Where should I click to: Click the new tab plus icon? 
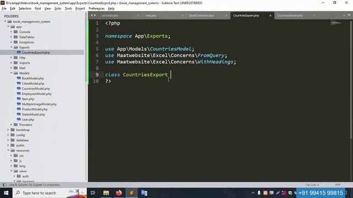(344, 15)
